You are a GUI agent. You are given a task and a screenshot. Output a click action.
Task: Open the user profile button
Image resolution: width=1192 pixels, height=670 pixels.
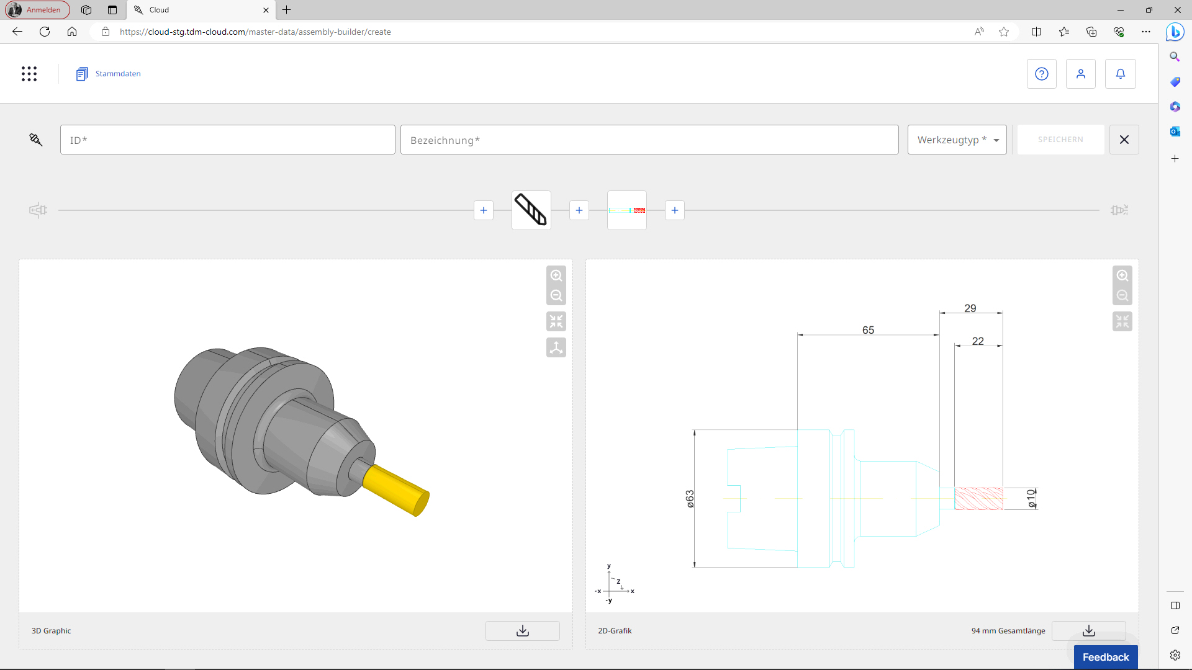(x=1081, y=74)
